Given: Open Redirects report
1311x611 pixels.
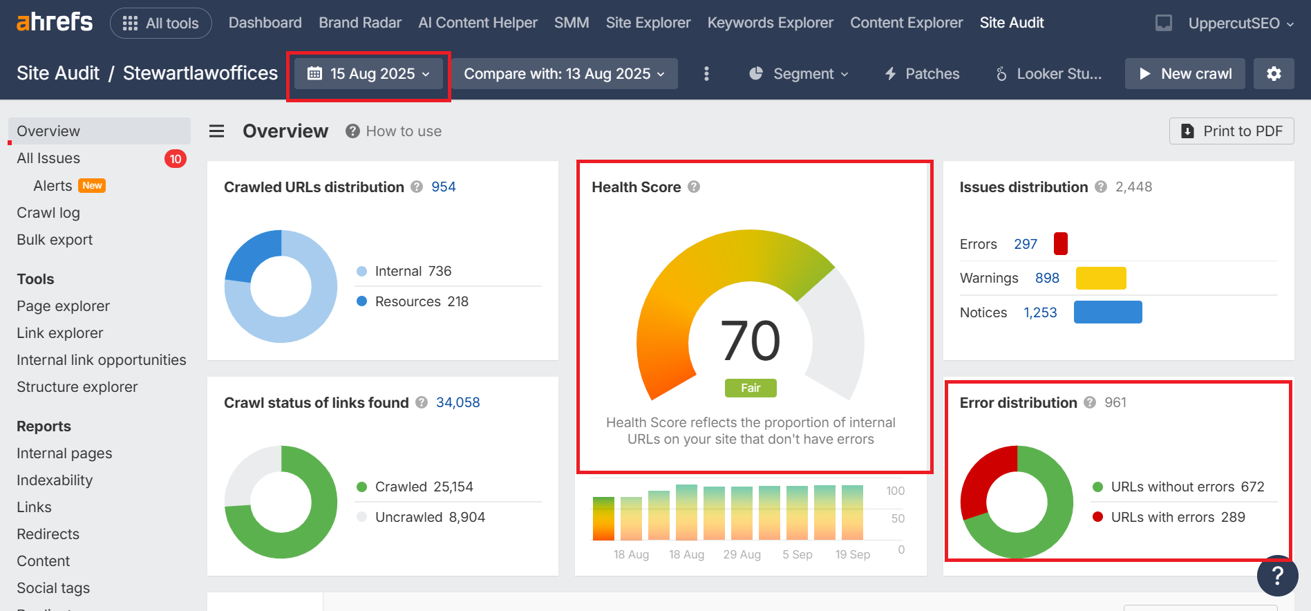Looking at the screenshot, I should [48, 534].
